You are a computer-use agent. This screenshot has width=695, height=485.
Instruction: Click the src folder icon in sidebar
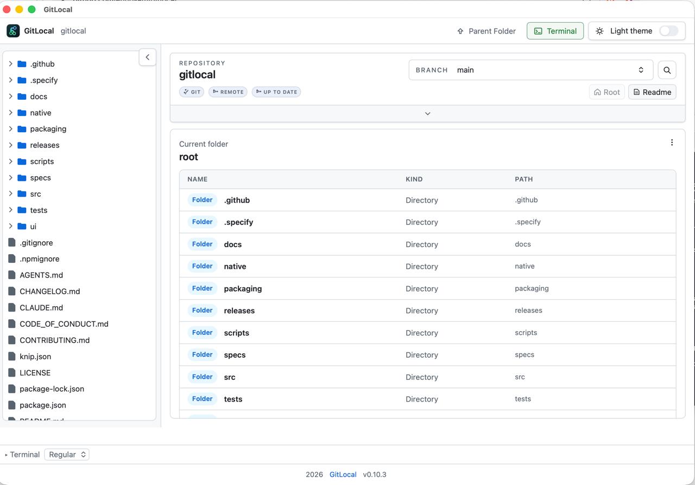[x=22, y=194]
